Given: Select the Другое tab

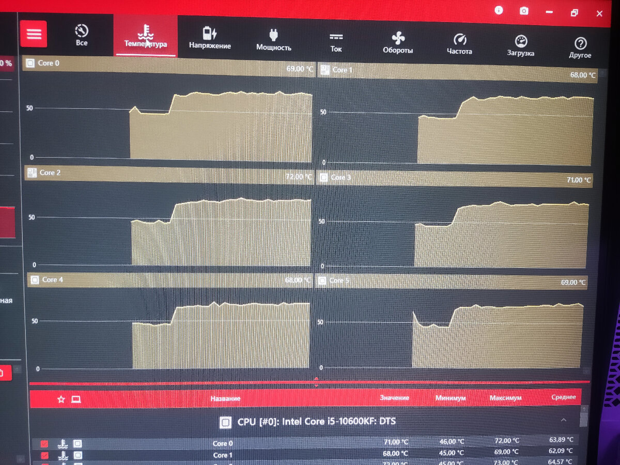Looking at the screenshot, I should (580, 48).
